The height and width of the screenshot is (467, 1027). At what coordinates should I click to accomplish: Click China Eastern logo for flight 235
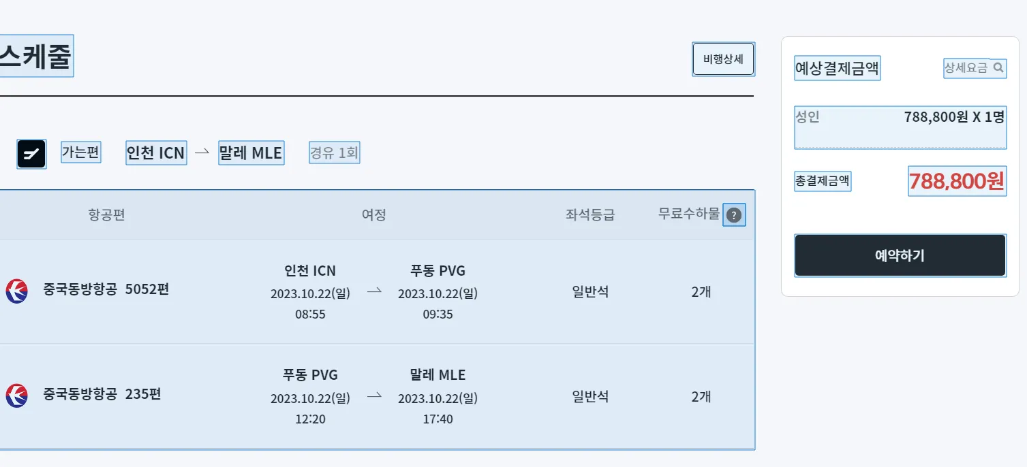pos(16,396)
